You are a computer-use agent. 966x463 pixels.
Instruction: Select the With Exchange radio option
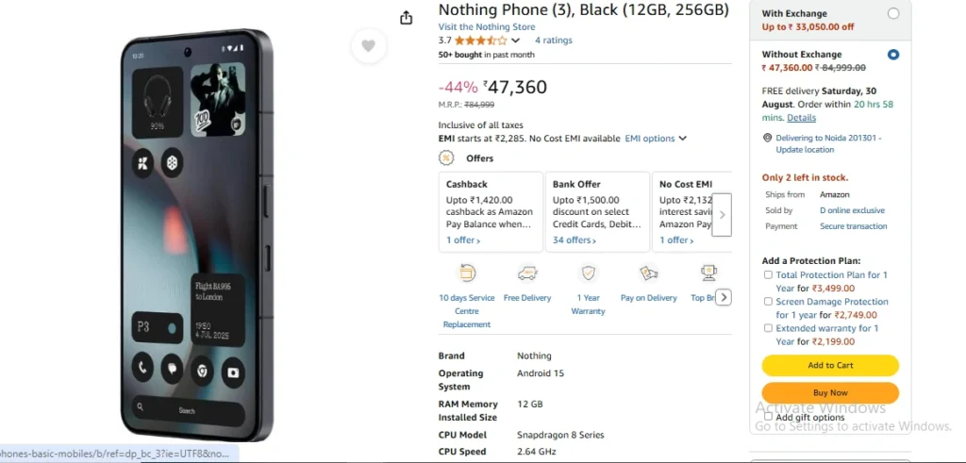click(893, 13)
